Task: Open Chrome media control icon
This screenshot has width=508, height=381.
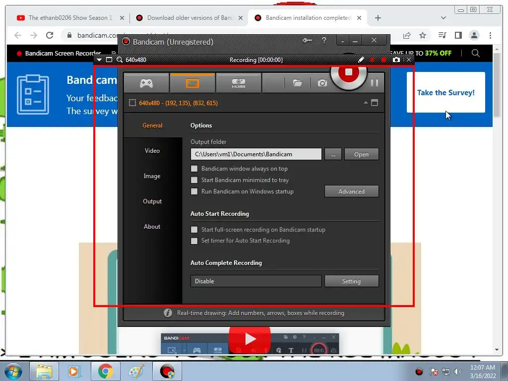Action: tap(442, 35)
